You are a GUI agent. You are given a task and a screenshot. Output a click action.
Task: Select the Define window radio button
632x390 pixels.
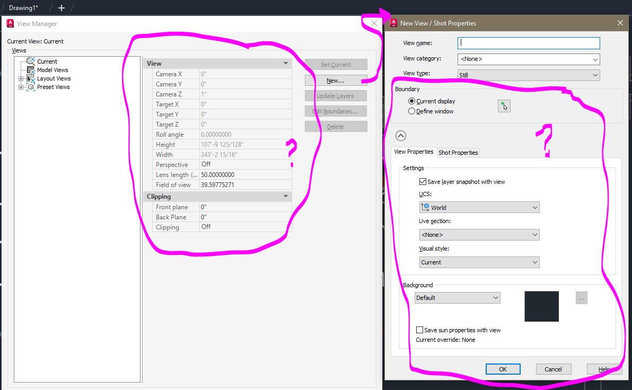pos(411,111)
